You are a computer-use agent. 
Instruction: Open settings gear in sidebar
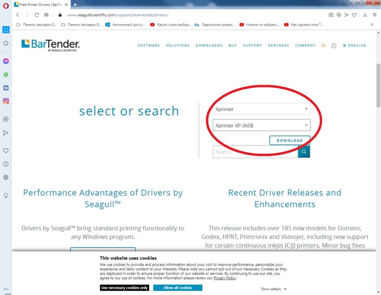(6, 177)
